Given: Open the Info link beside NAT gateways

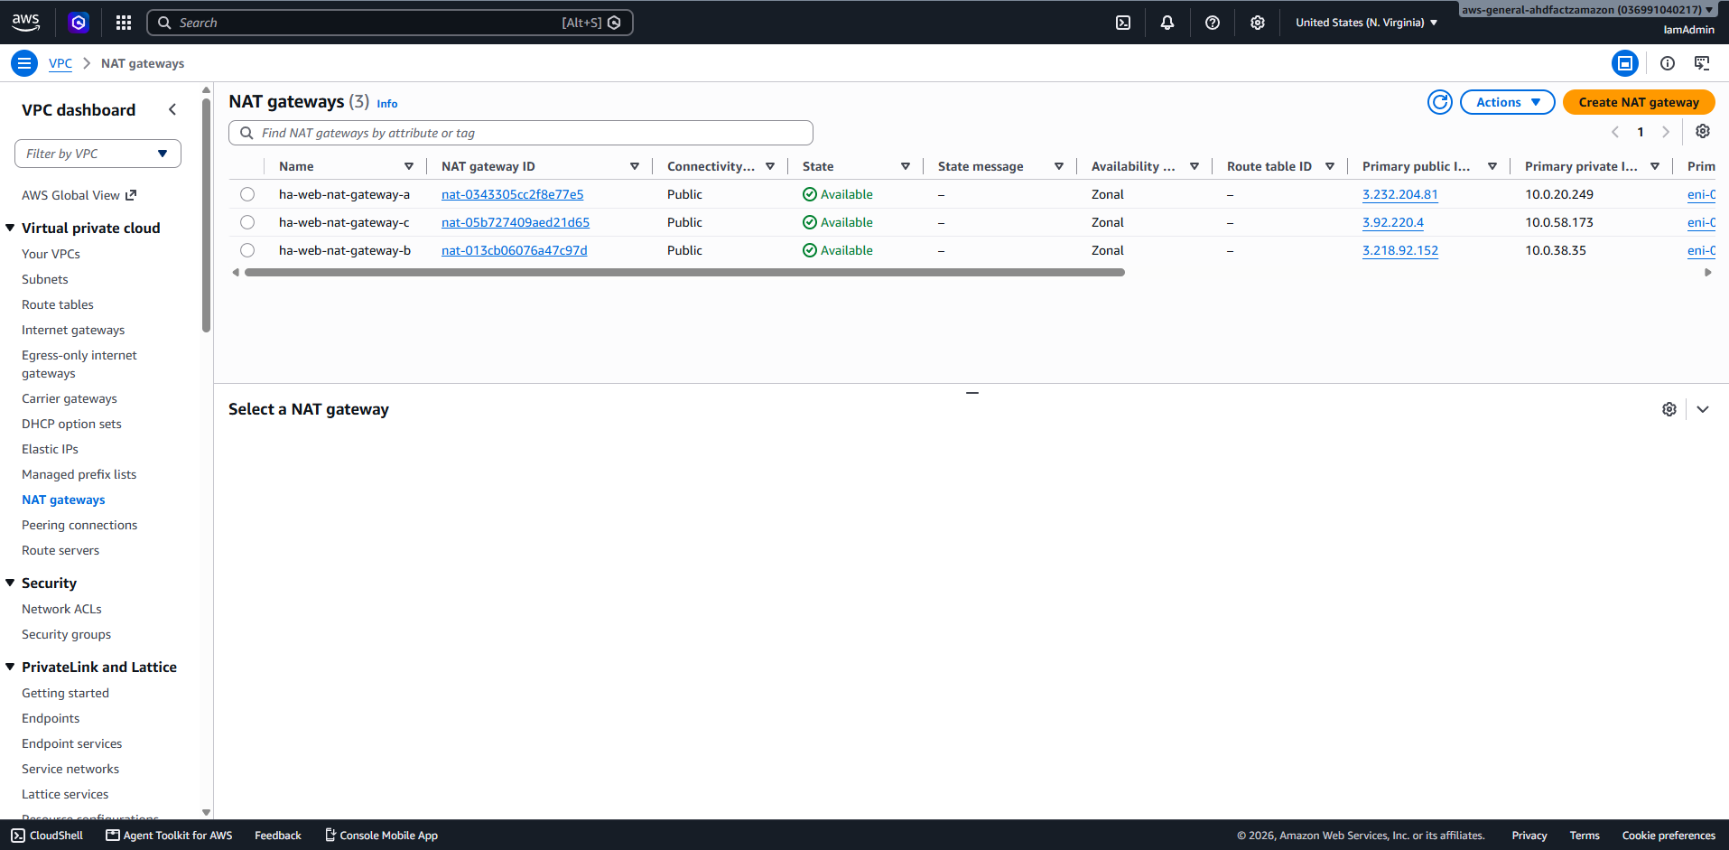Looking at the screenshot, I should click(x=387, y=104).
